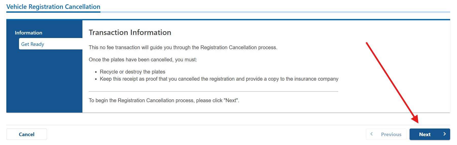Click the horizontal divider line above instructions

(213, 91)
